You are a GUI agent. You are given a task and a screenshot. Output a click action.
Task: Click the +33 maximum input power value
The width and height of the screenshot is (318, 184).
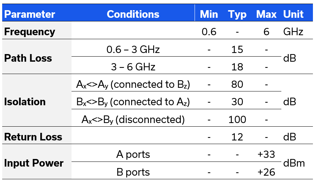266,154
